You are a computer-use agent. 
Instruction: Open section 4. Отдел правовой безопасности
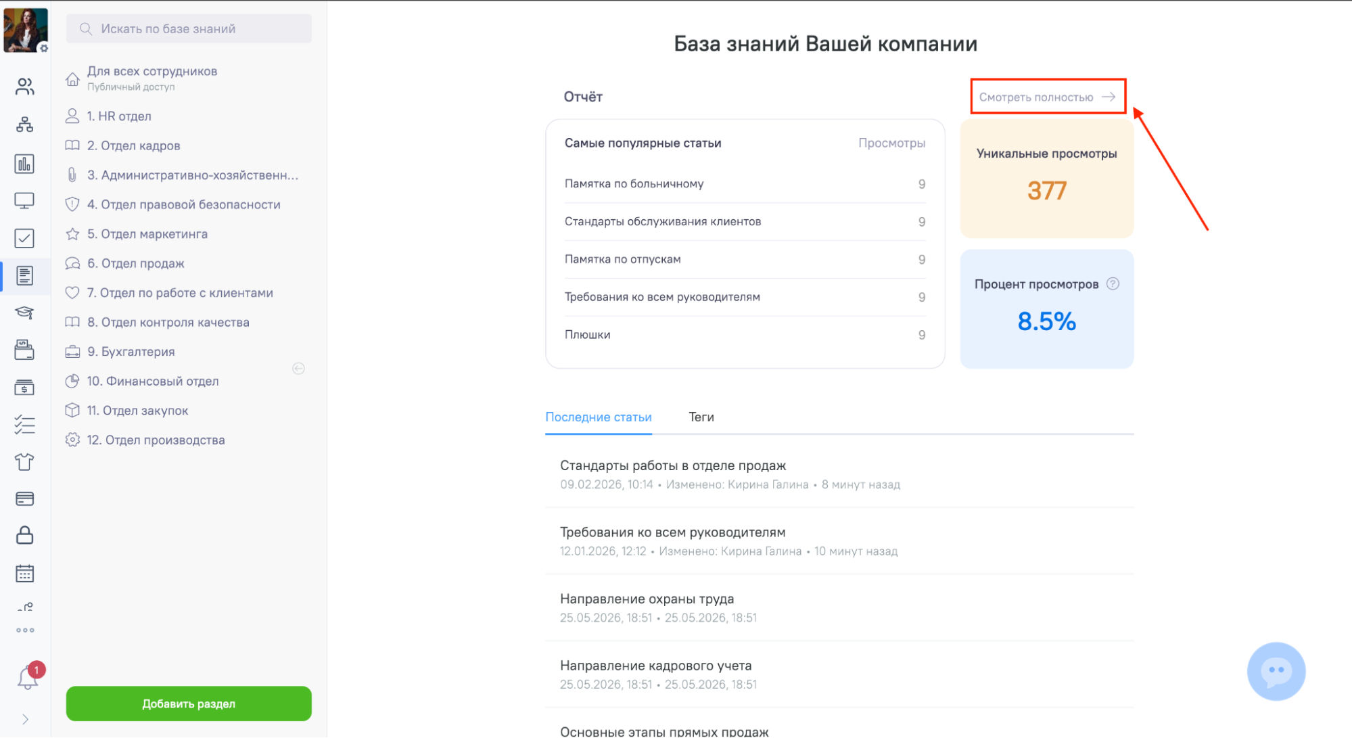[x=183, y=204]
